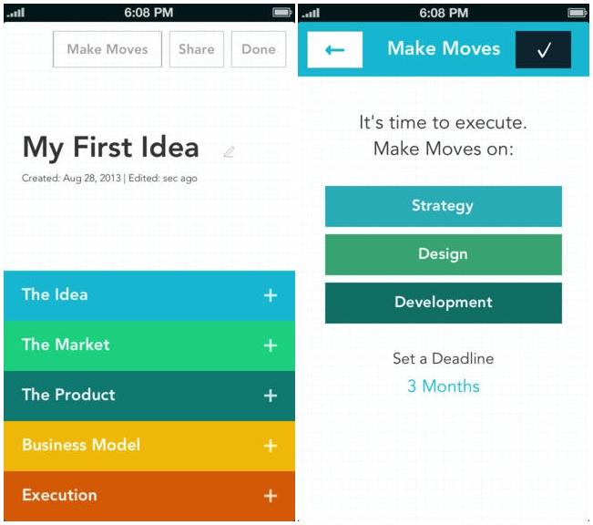
Task: Tap plus icon on Execution row
Action: [271, 496]
